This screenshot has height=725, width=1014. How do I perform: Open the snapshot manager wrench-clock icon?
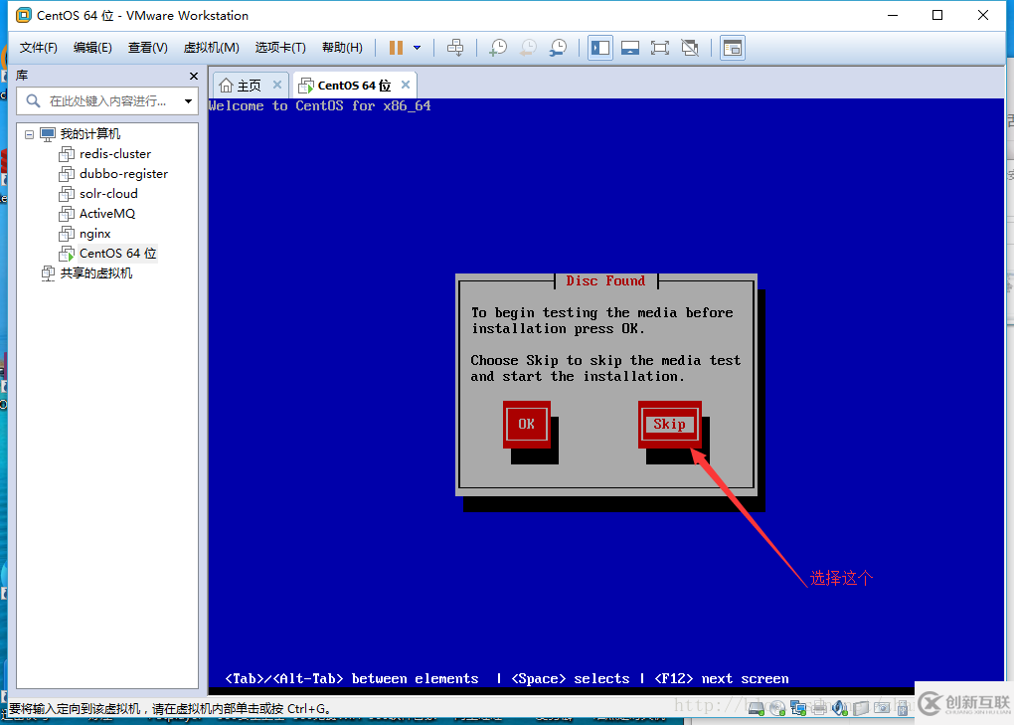(x=558, y=48)
